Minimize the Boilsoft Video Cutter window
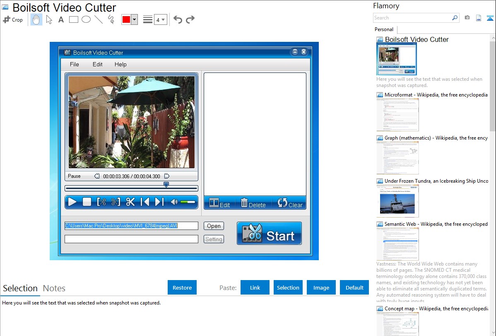The height and width of the screenshot is (336, 496). coord(295,52)
